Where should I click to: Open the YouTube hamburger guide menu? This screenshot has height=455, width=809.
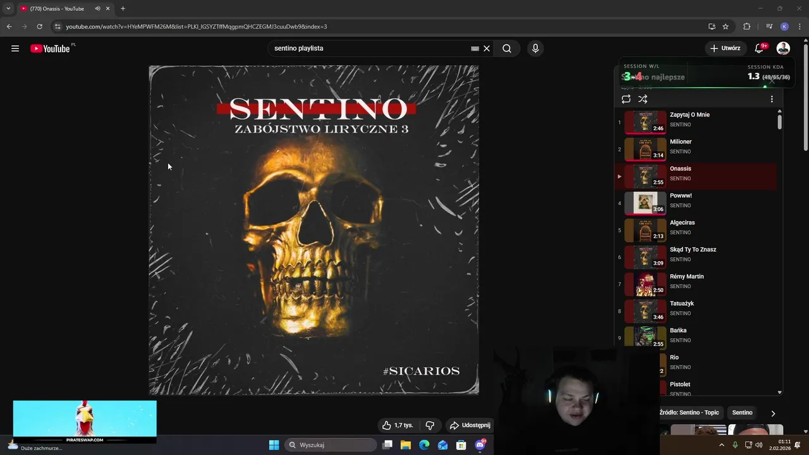[15, 48]
